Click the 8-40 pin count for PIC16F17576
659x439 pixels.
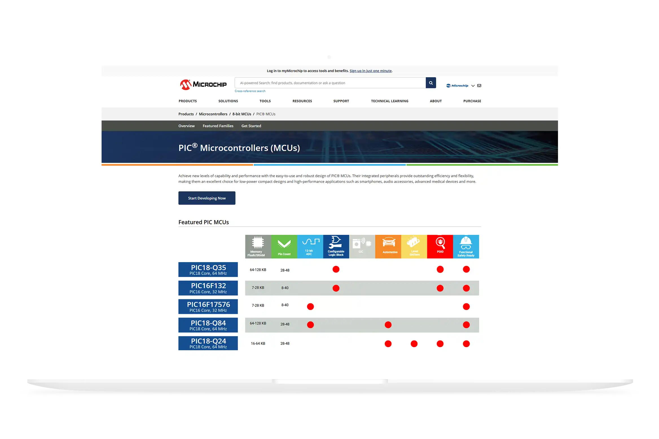click(x=285, y=305)
